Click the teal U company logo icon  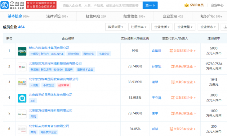tap(22, 98)
